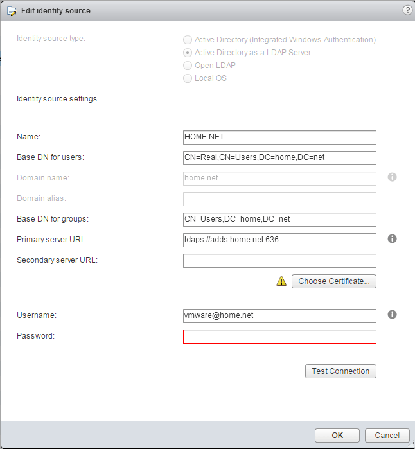415x449 pixels.
Task: Click info icon beside Primary server URL
Action: [392, 238]
